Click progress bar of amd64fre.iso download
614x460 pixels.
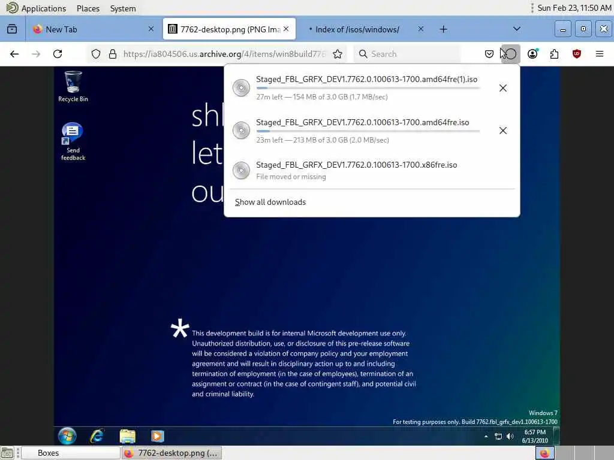[x=368, y=131]
